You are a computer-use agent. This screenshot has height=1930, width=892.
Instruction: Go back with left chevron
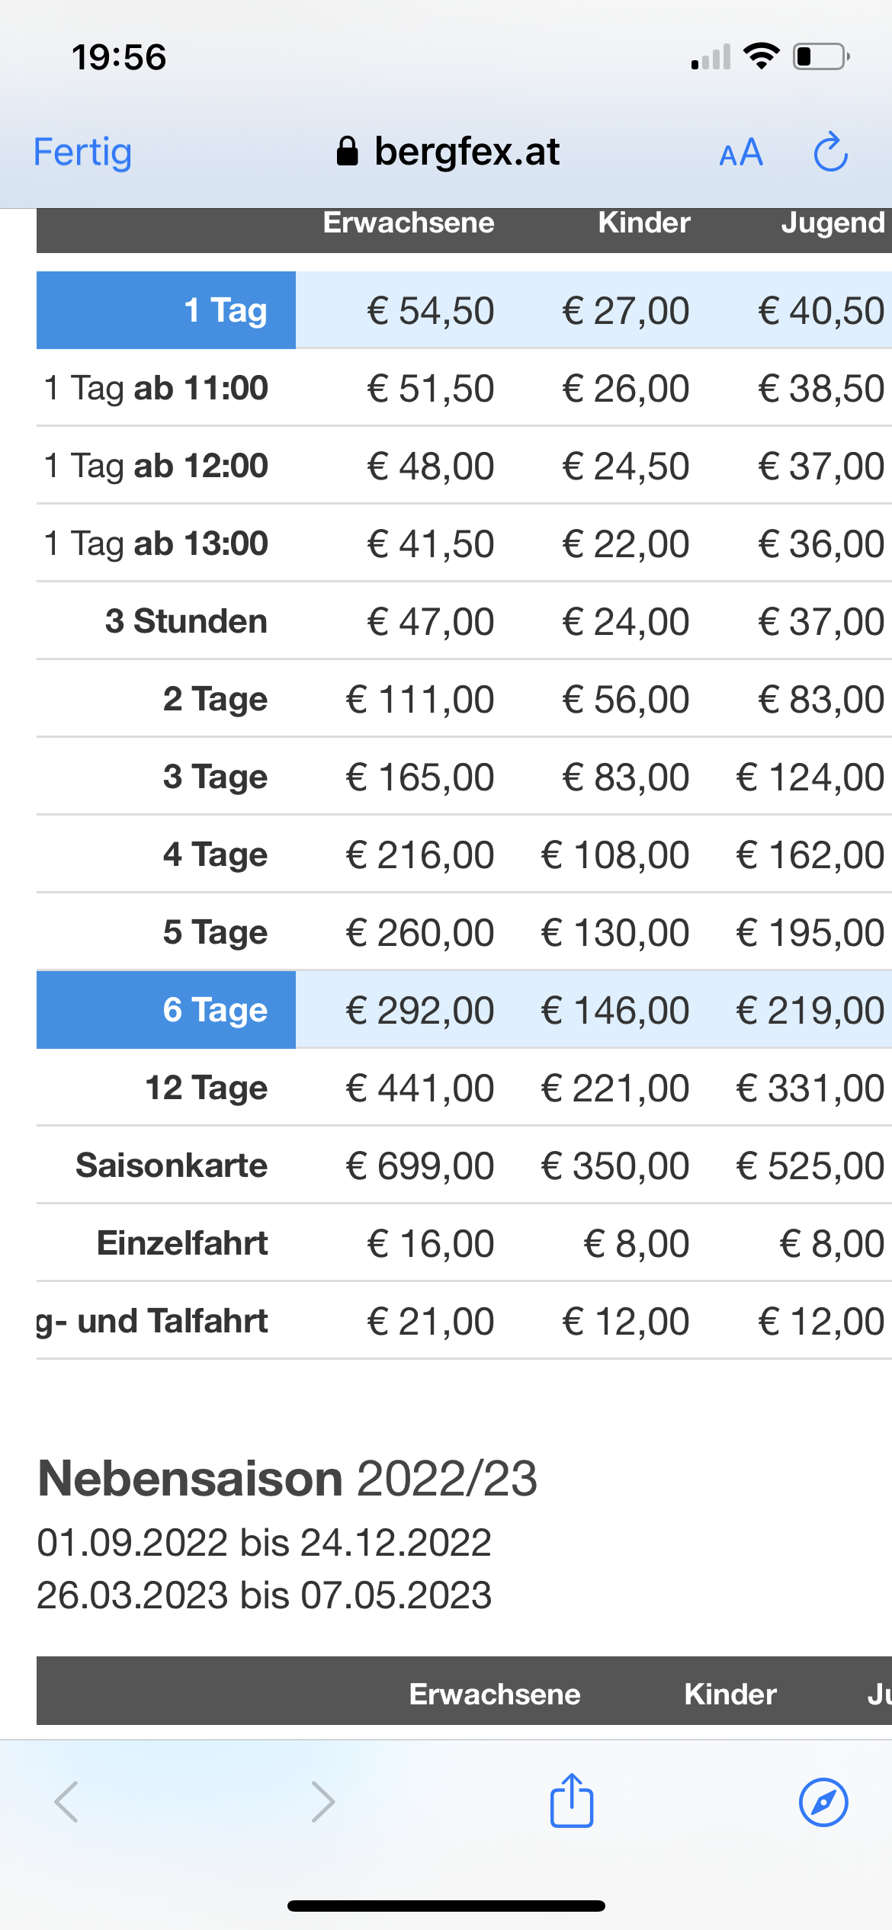tap(66, 1802)
